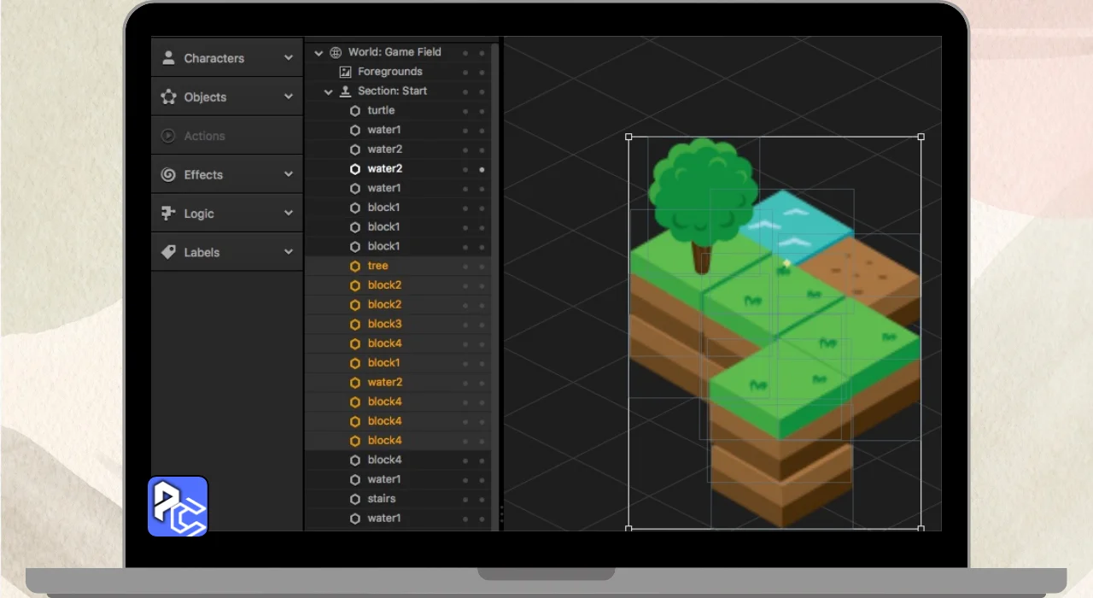Click the globe icon beside World: Game Field
Image resolution: width=1093 pixels, height=598 pixels.
tap(336, 52)
